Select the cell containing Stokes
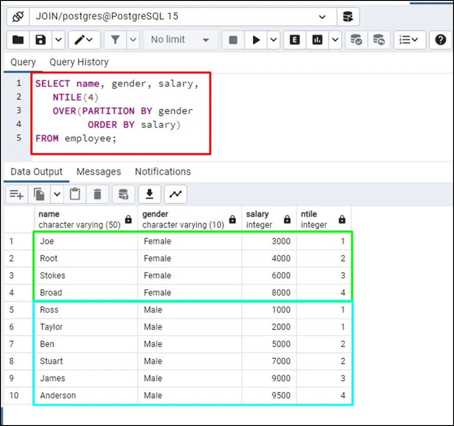The image size is (454, 426). coord(52,275)
